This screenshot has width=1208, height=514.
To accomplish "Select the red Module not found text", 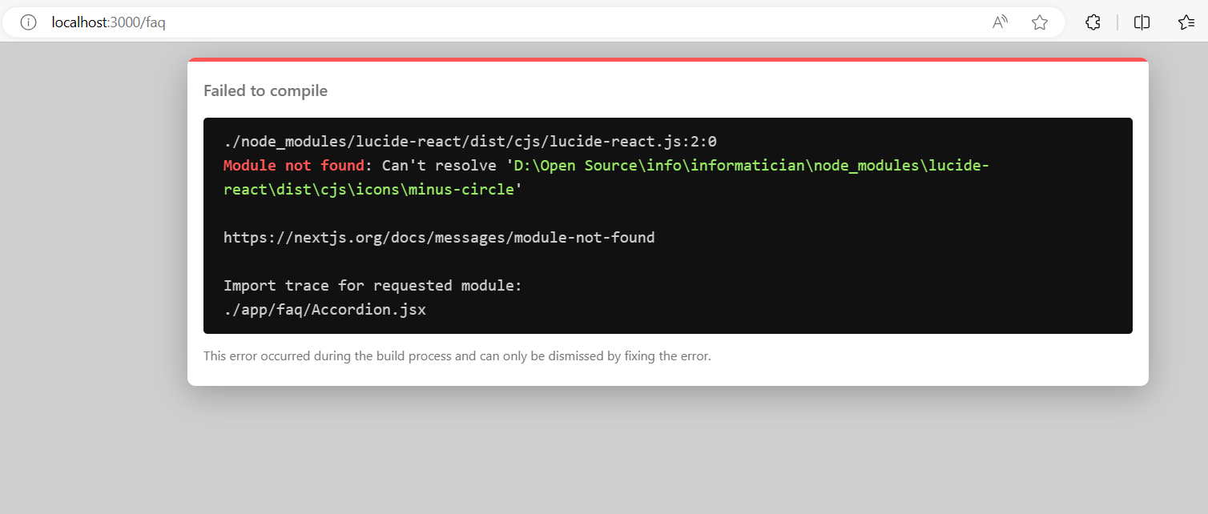I will pos(293,165).
